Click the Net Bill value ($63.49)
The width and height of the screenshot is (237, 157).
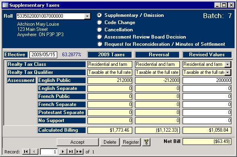tap(207, 141)
